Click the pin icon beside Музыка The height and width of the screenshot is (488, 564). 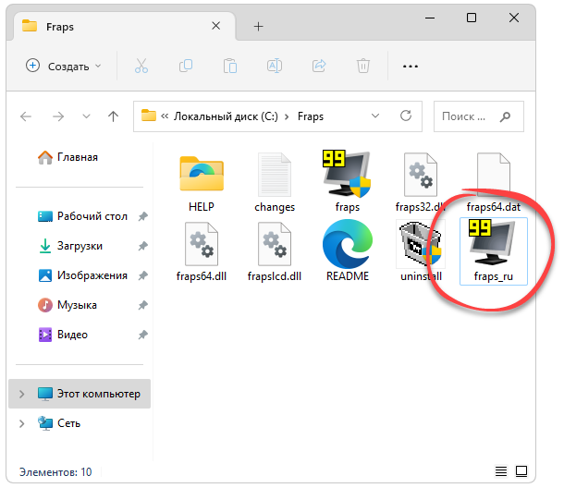coord(143,305)
